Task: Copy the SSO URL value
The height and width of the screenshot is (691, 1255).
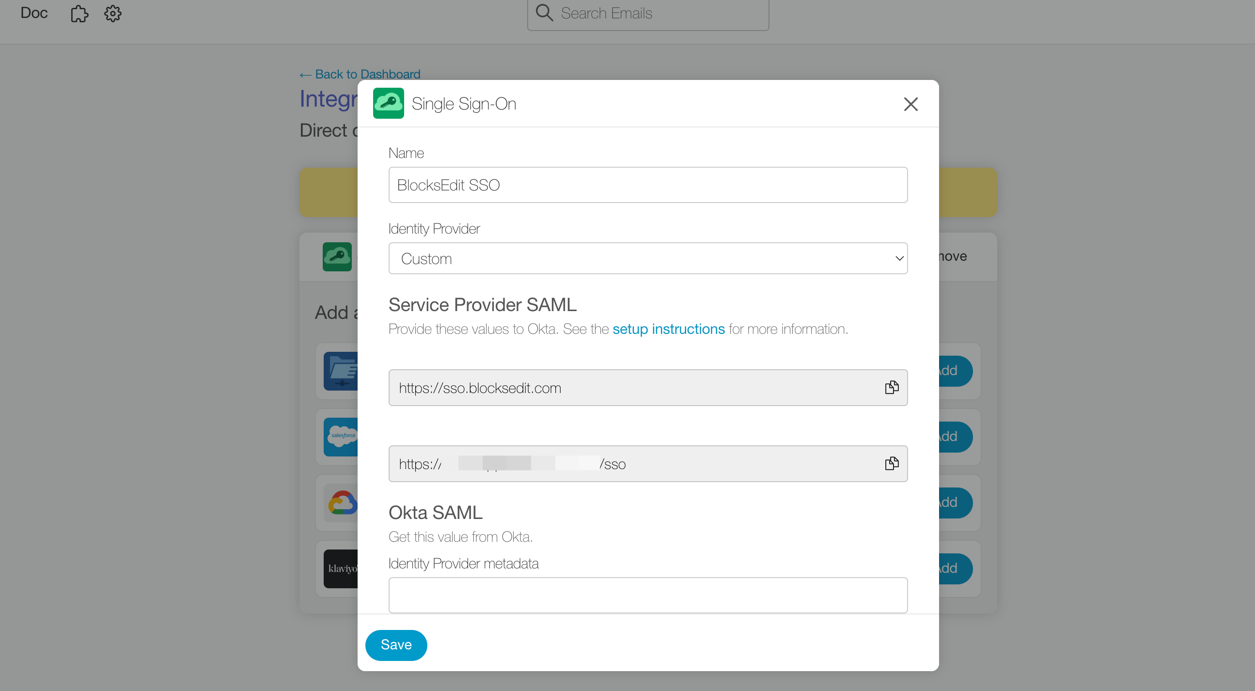Action: (892, 463)
